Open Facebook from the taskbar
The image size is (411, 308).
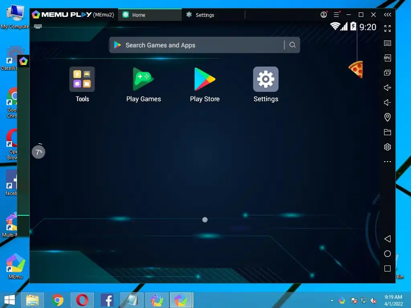[107, 300]
